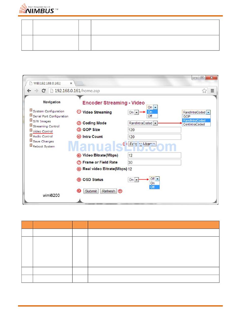Click the System Configuration page icon

tap(31, 110)
